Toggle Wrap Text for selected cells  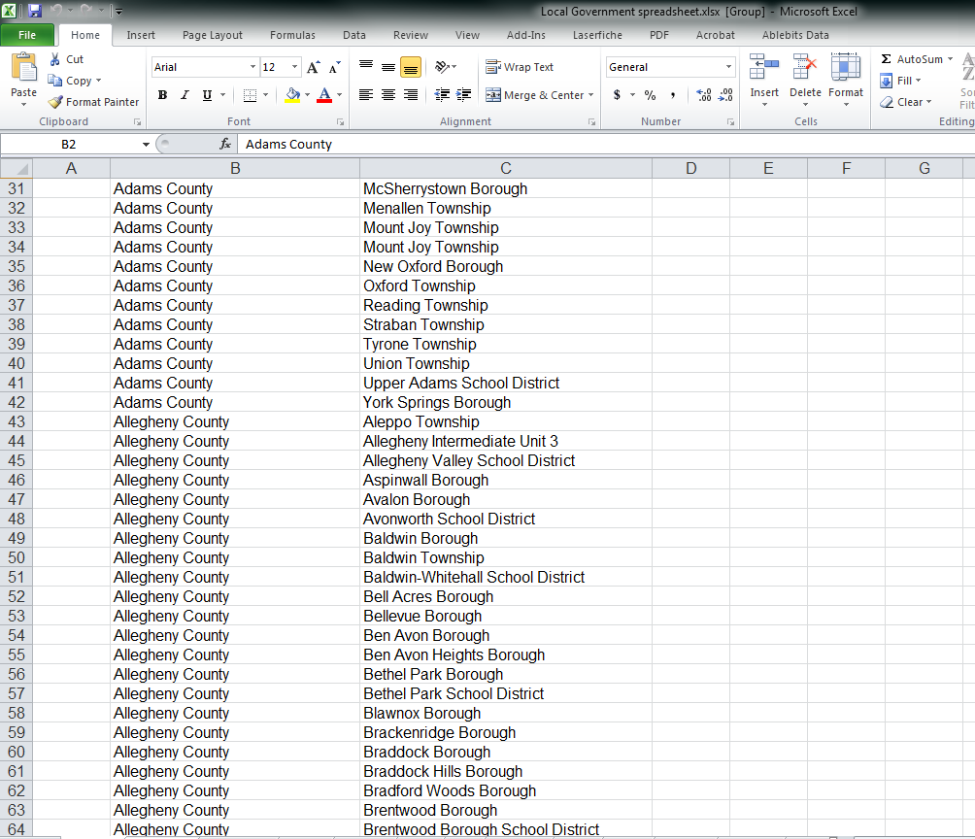[x=520, y=67]
